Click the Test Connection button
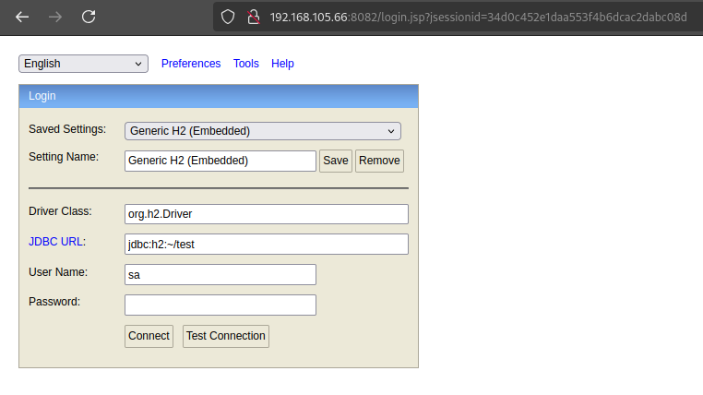The height and width of the screenshot is (395, 703). pos(225,336)
